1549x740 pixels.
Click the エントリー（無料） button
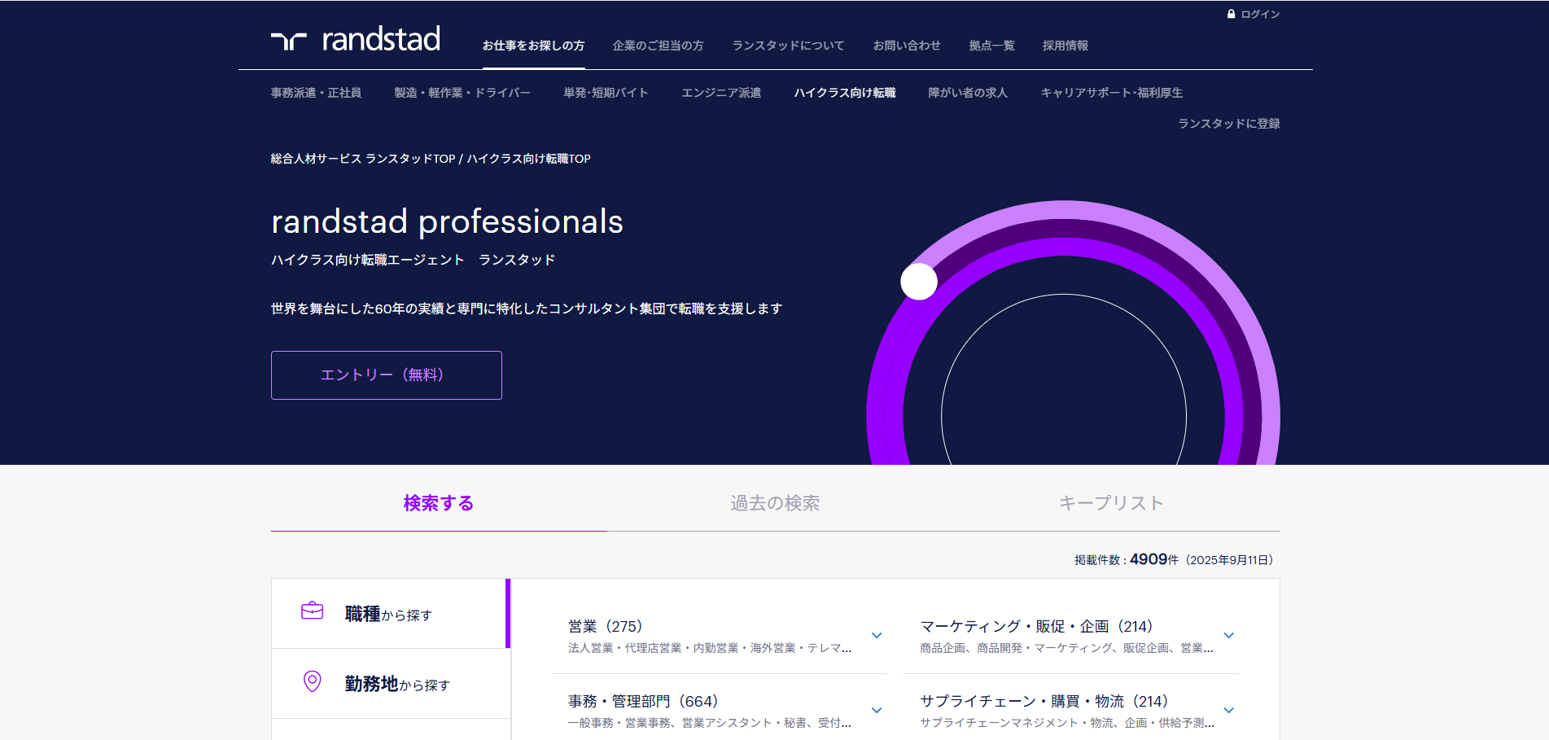(387, 375)
